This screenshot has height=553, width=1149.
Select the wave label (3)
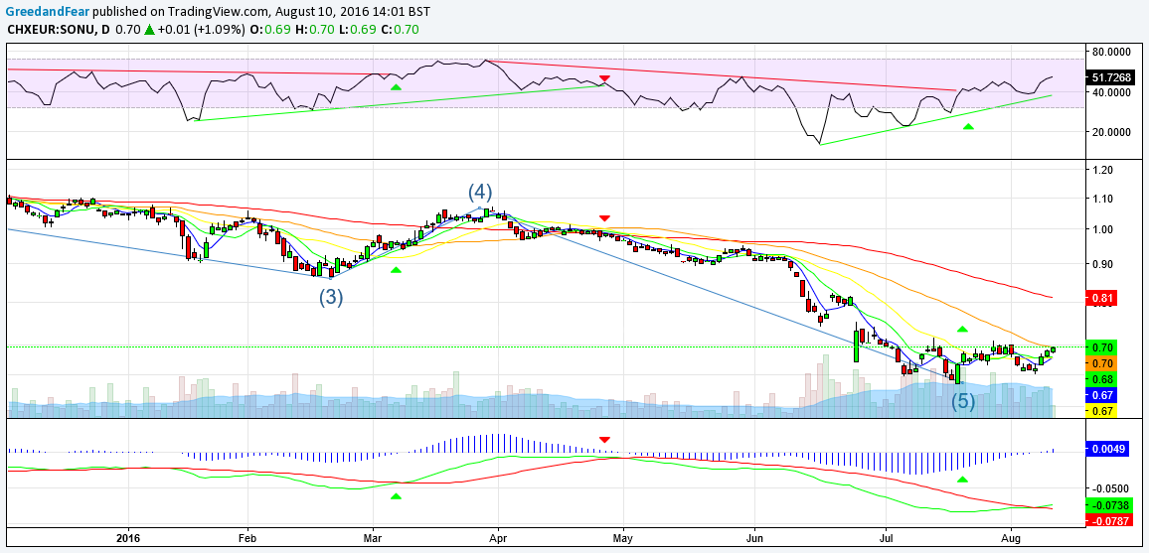(x=330, y=298)
